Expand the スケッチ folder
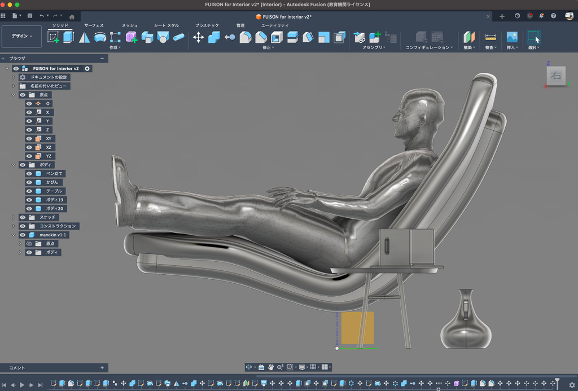 click(x=14, y=217)
